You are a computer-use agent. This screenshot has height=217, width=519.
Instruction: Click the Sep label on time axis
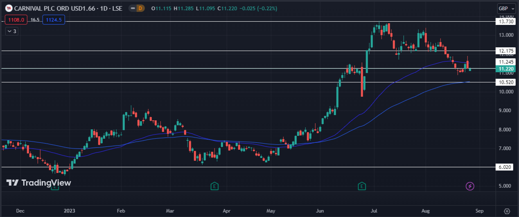479,211
